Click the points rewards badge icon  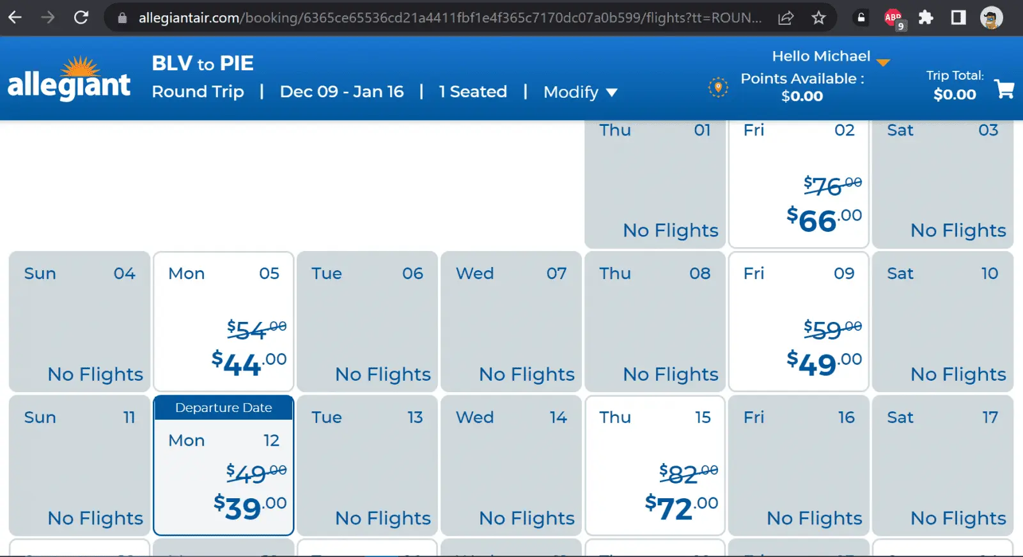point(718,87)
